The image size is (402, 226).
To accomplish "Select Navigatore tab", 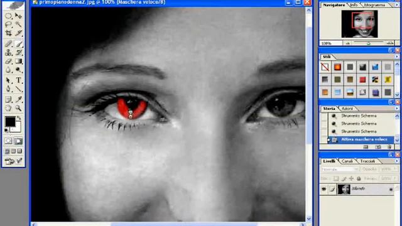I will click(334, 5).
